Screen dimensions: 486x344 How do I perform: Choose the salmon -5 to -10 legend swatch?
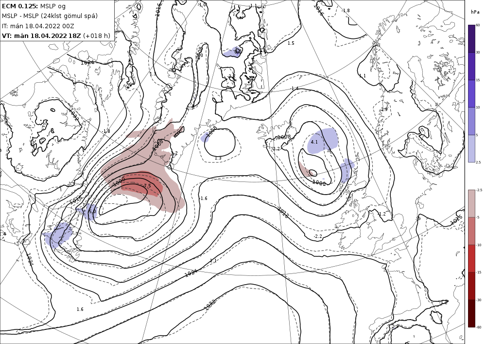(471, 231)
